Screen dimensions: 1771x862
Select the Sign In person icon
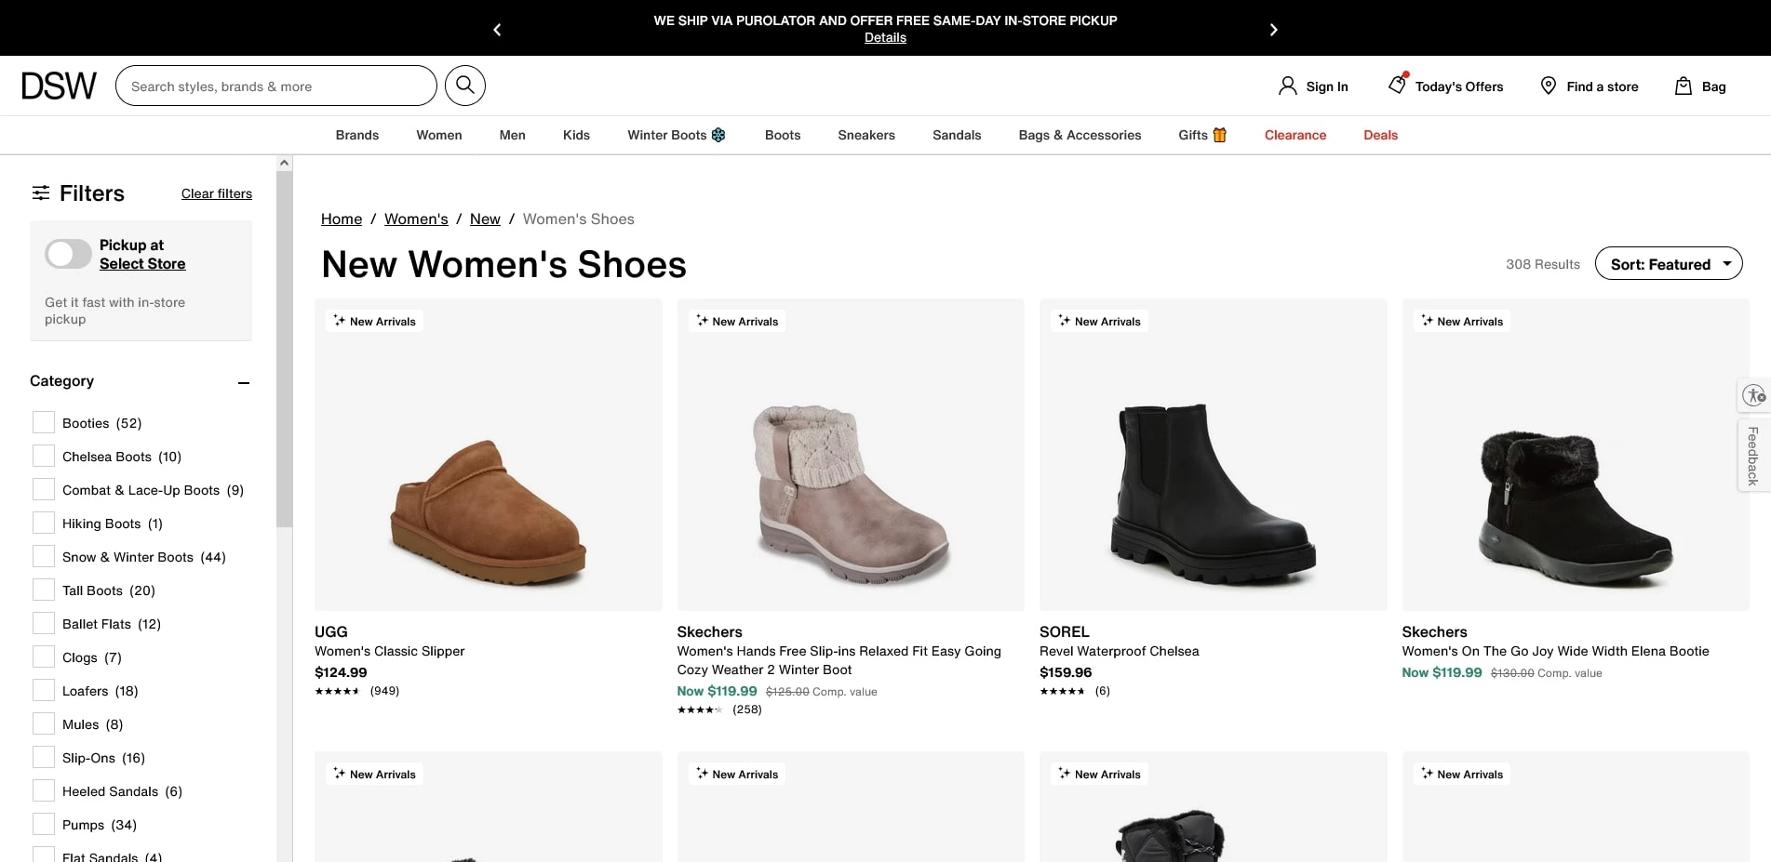point(1288,86)
